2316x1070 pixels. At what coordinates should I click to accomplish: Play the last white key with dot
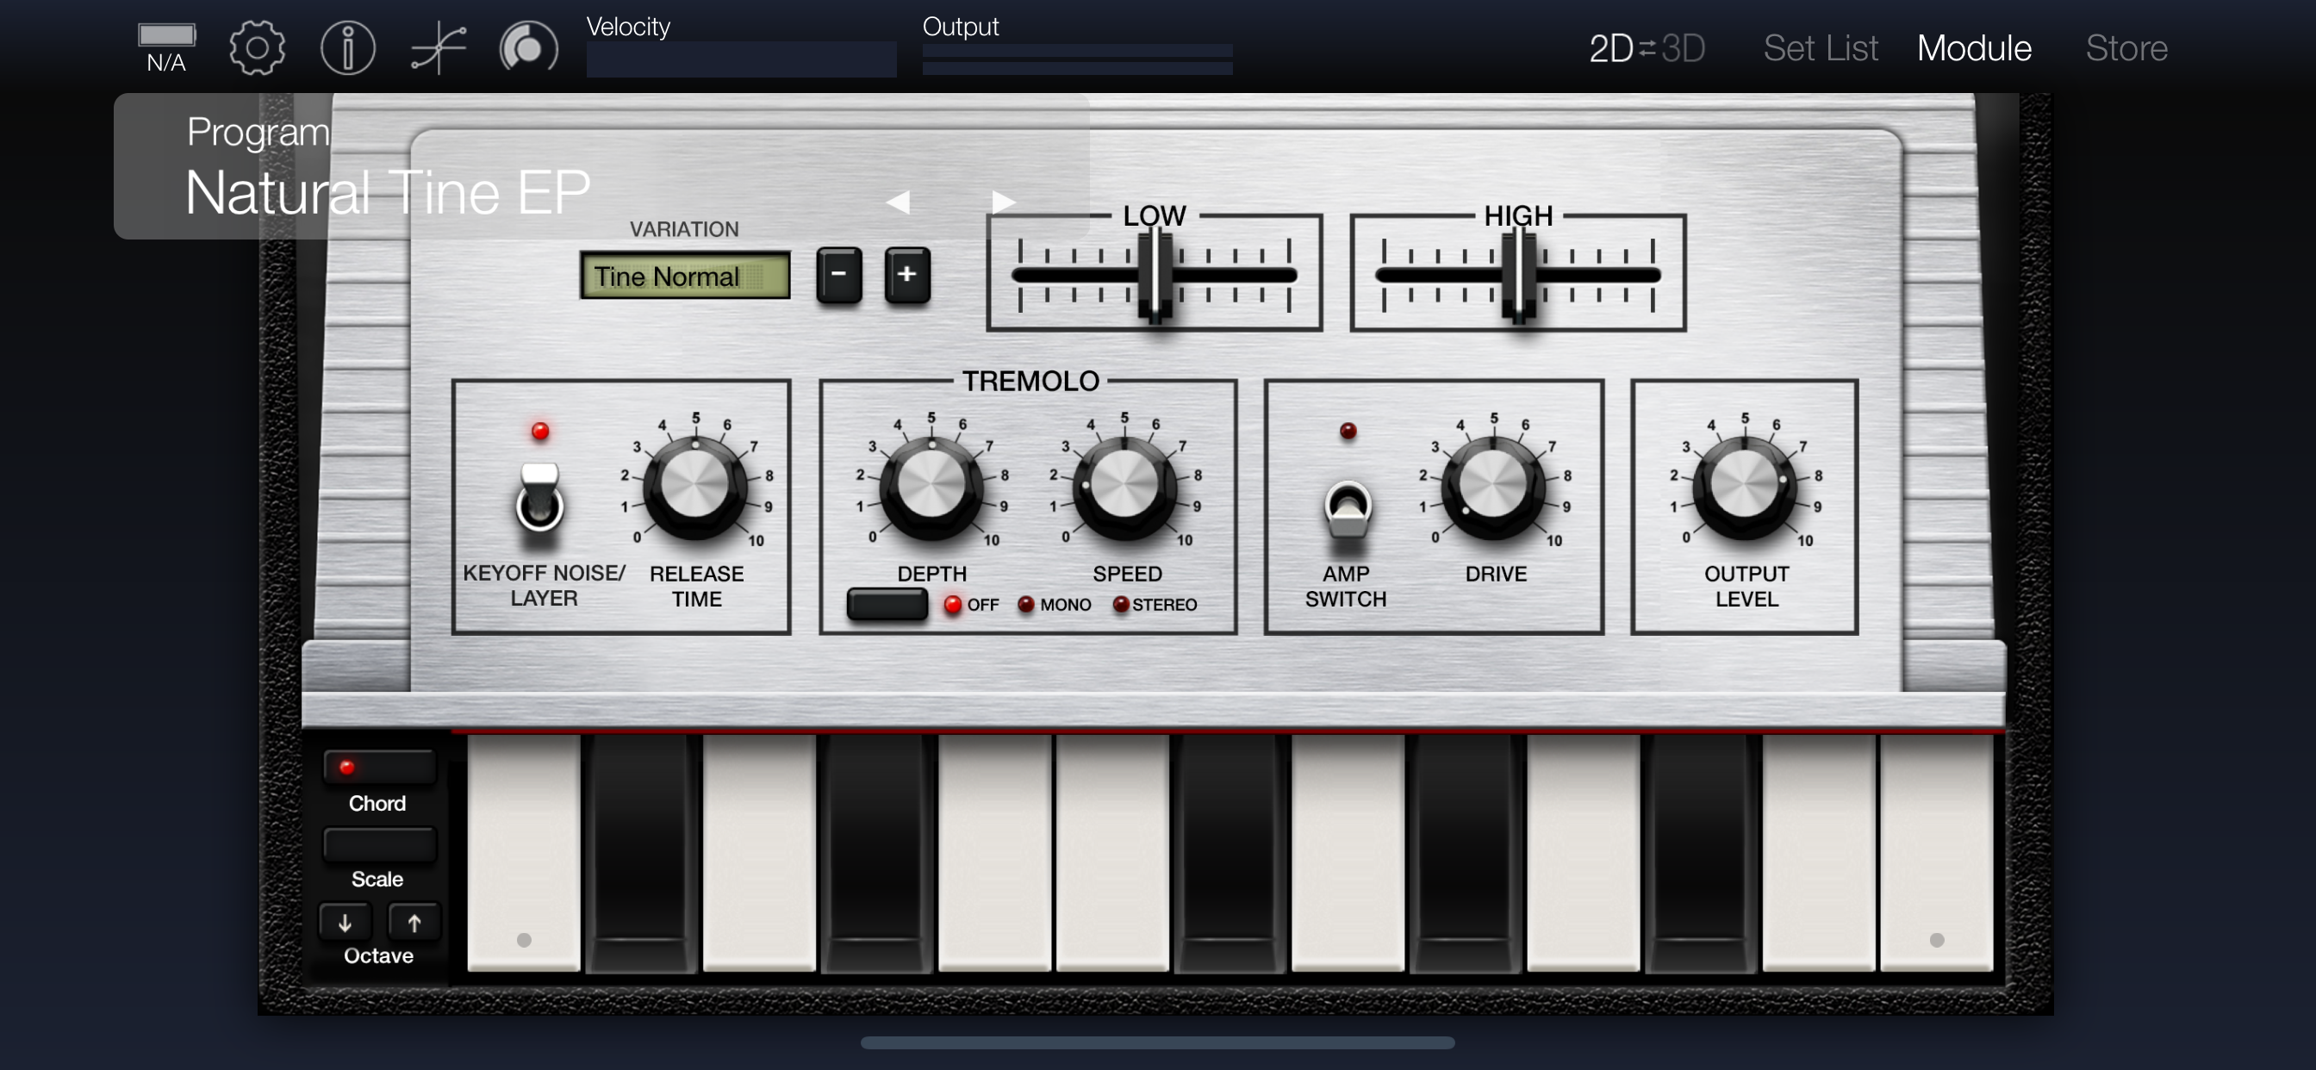point(1937,855)
